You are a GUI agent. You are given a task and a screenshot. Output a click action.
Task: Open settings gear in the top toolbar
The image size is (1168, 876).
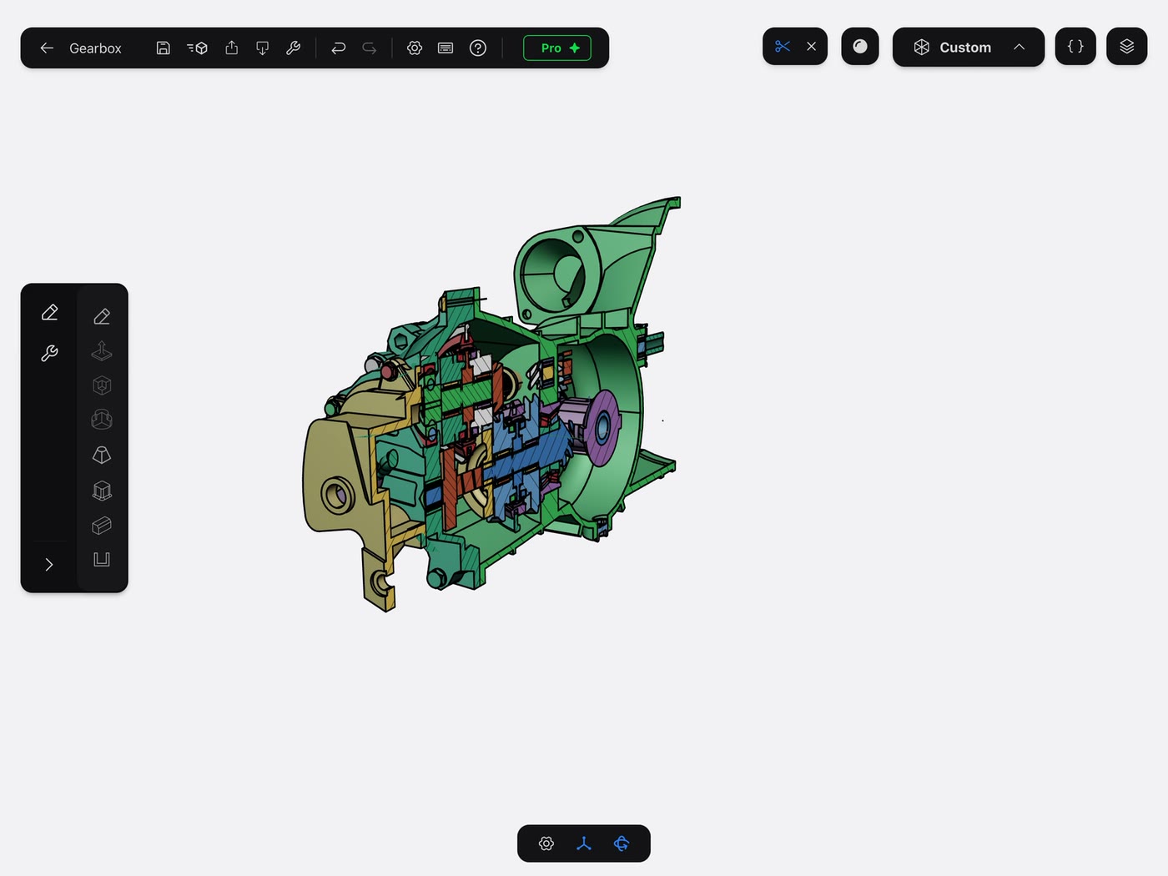click(x=415, y=48)
